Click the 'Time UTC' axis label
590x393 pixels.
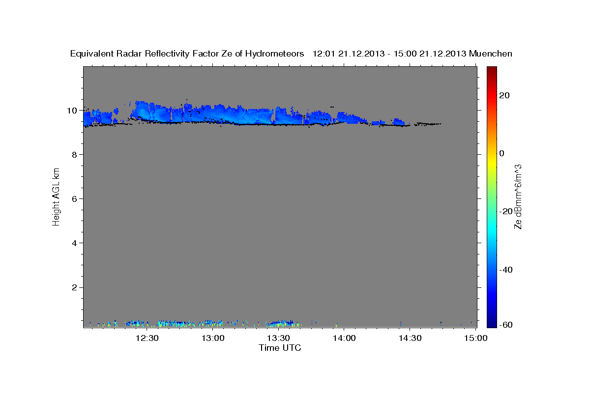(x=280, y=348)
